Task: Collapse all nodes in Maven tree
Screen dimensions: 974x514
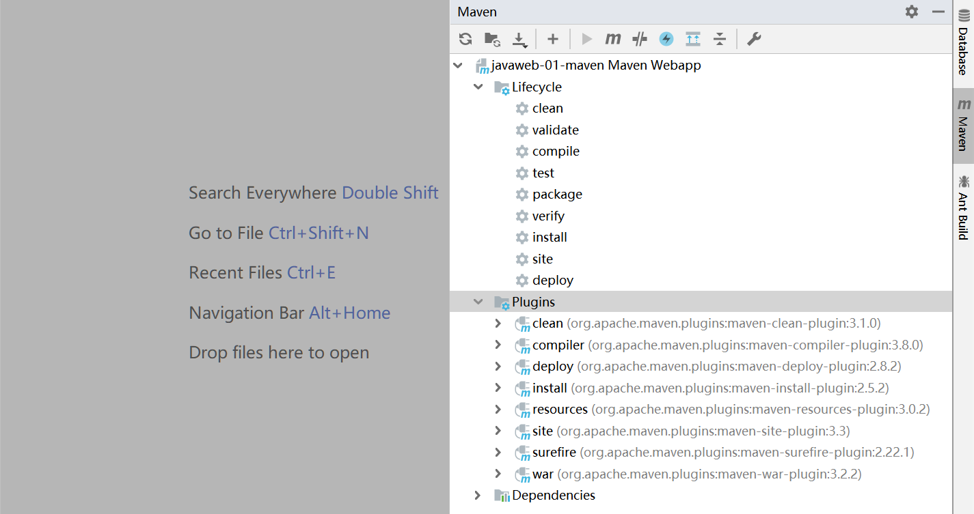Action: 720,39
